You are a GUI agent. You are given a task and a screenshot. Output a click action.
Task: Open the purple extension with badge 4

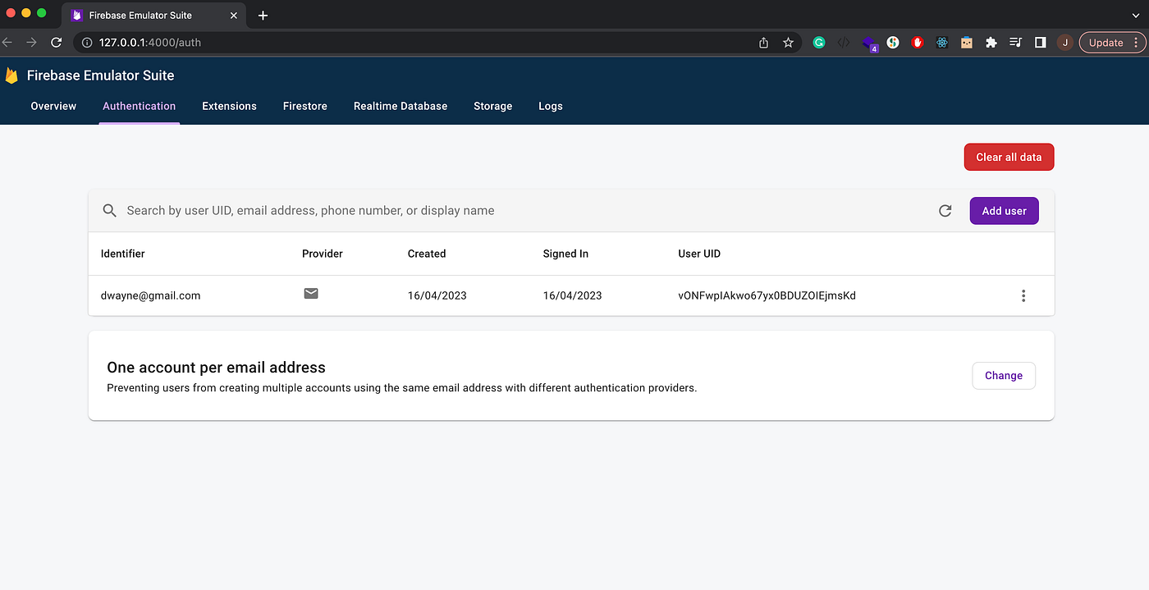(869, 43)
